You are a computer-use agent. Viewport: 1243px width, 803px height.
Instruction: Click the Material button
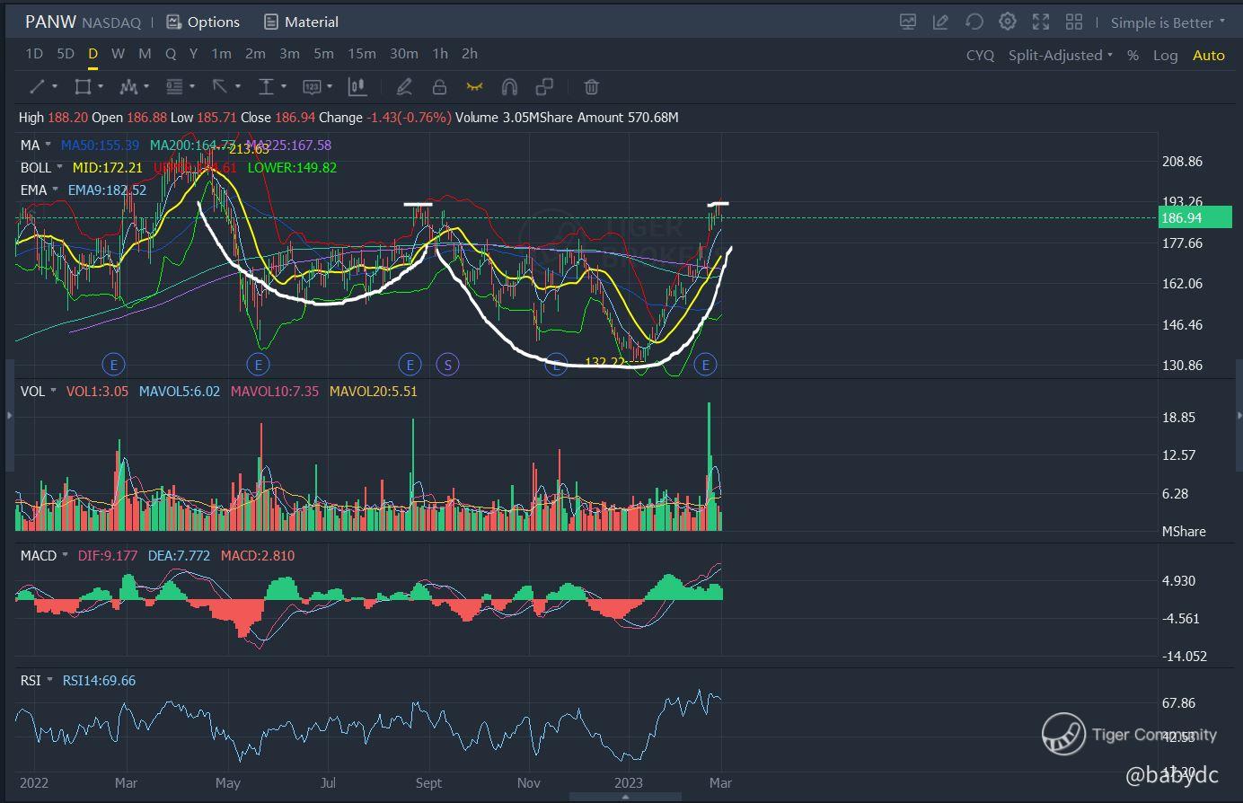[301, 22]
